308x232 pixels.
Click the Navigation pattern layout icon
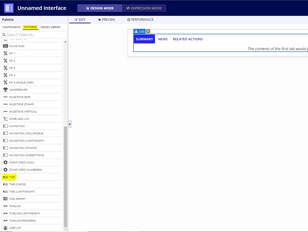tap(5, 126)
